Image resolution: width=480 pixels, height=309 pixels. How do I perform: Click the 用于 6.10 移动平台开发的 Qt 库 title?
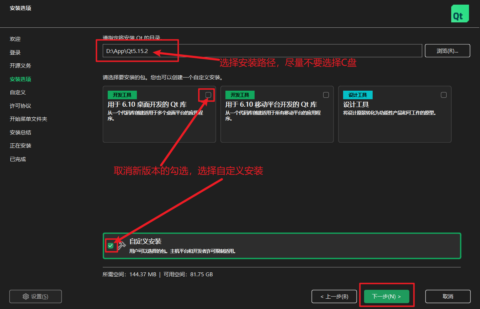[x=271, y=105]
